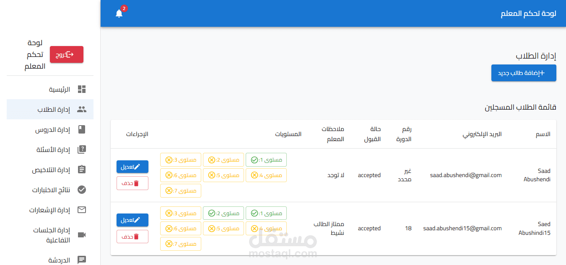Click the رقم الدورة column header
The image size is (566, 265).
tap(405, 134)
